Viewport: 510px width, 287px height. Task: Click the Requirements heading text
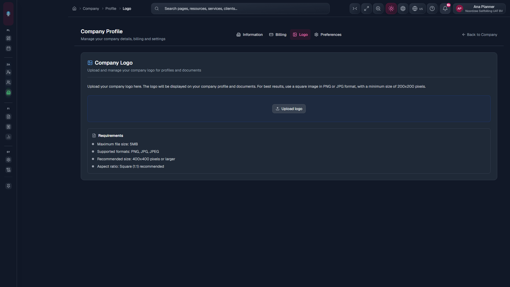coord(111,136)
